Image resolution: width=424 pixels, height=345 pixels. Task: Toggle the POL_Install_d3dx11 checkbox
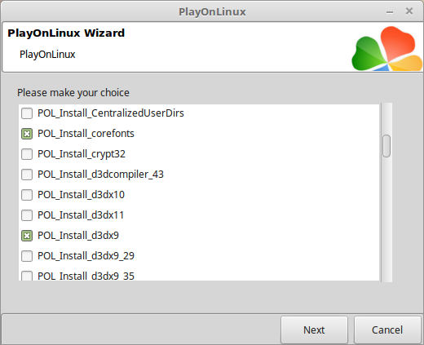(x=27, y=215)
